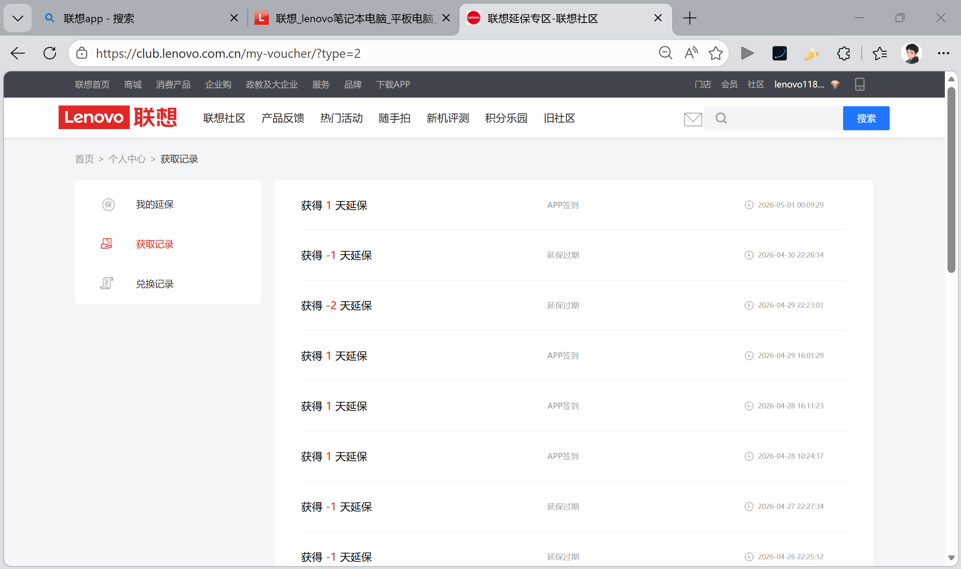Add this page to favorites star

(x=715, y=53)
